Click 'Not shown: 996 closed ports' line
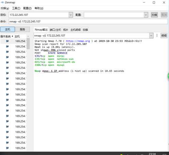Viewport: 169px width, 155px height. point(55,50)
